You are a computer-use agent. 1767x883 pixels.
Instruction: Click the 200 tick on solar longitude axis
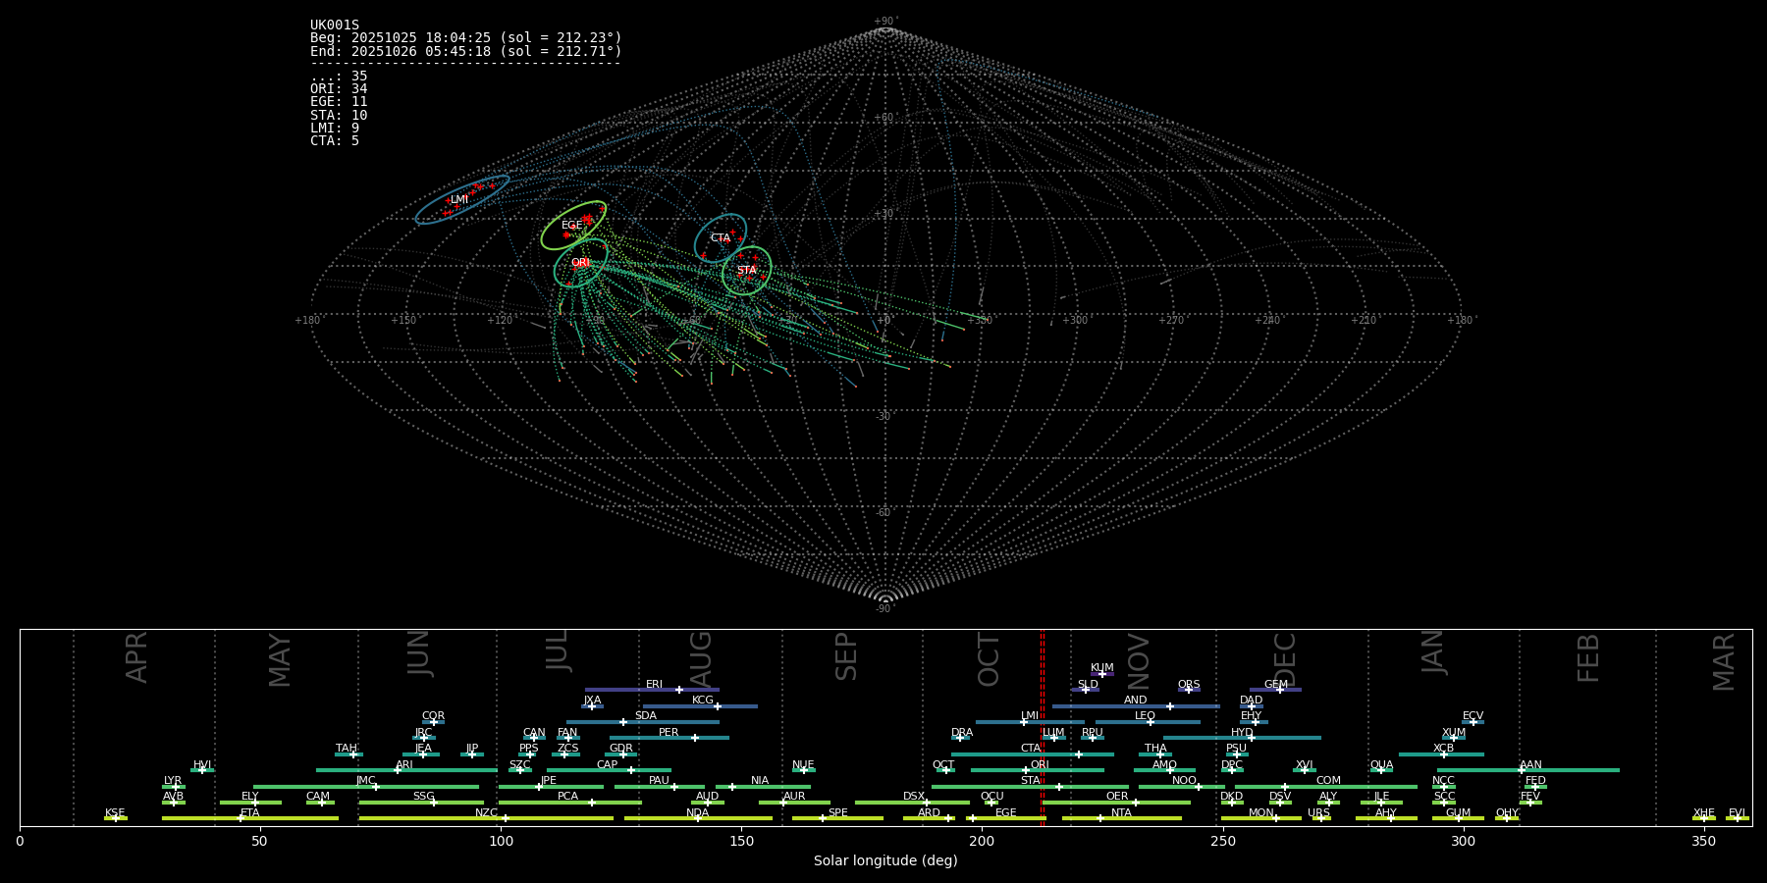[982, 841]
